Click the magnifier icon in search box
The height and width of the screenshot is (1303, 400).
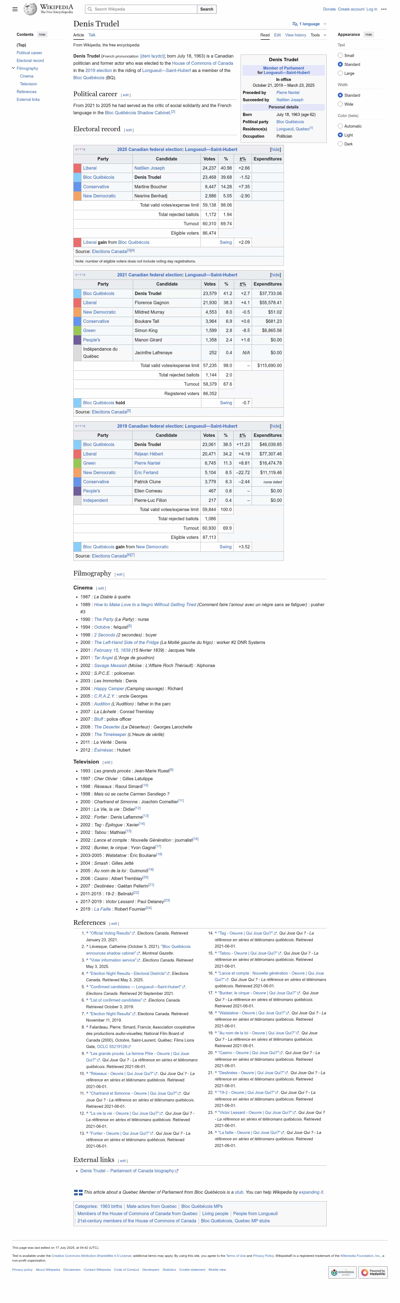click(x=90, y=9)
